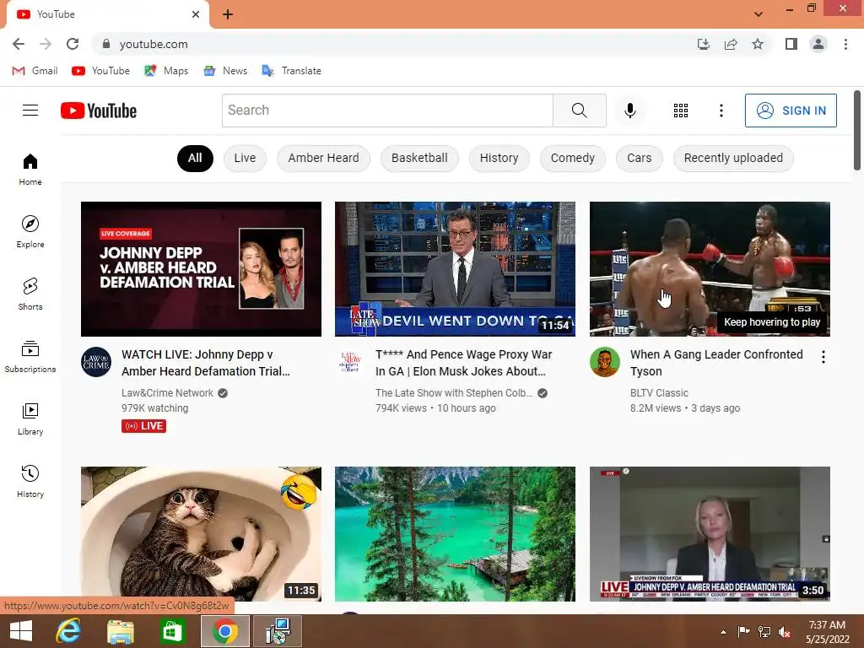864x648 pixels.
Task: Open the YouTube hamburger guide menu
Action: click(x=30, y=111)
